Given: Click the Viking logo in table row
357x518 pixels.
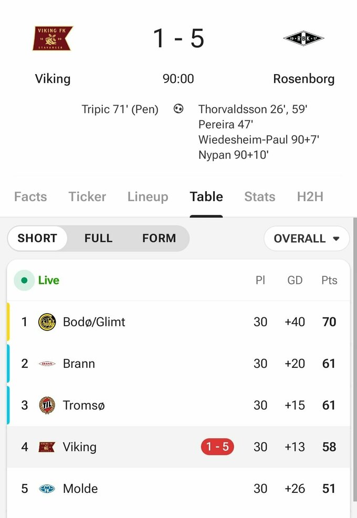Looking at the screenshot, I should pos(47,447).
